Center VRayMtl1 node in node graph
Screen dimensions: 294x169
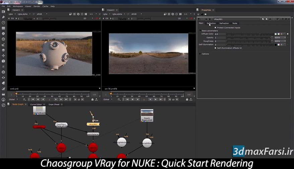click(203, 19)
